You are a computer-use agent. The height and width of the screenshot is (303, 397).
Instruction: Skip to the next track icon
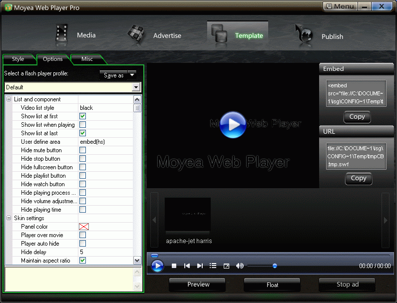coord(200,266)
